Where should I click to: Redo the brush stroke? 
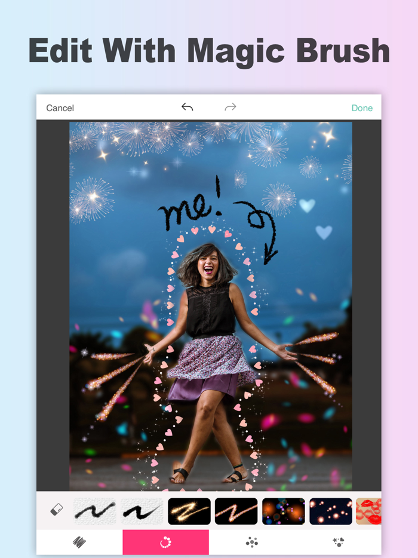click(230, 107)
